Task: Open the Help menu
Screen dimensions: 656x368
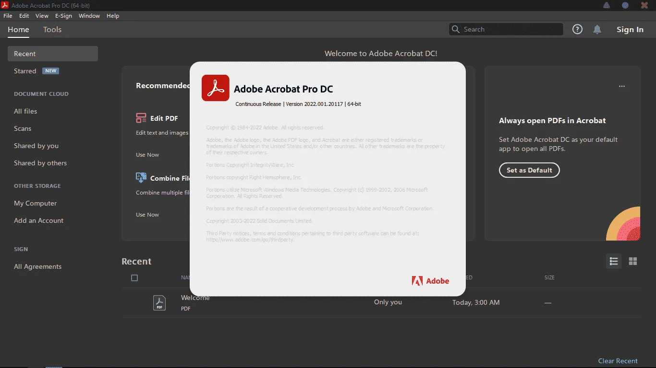Action: click(x=113, y=16)
